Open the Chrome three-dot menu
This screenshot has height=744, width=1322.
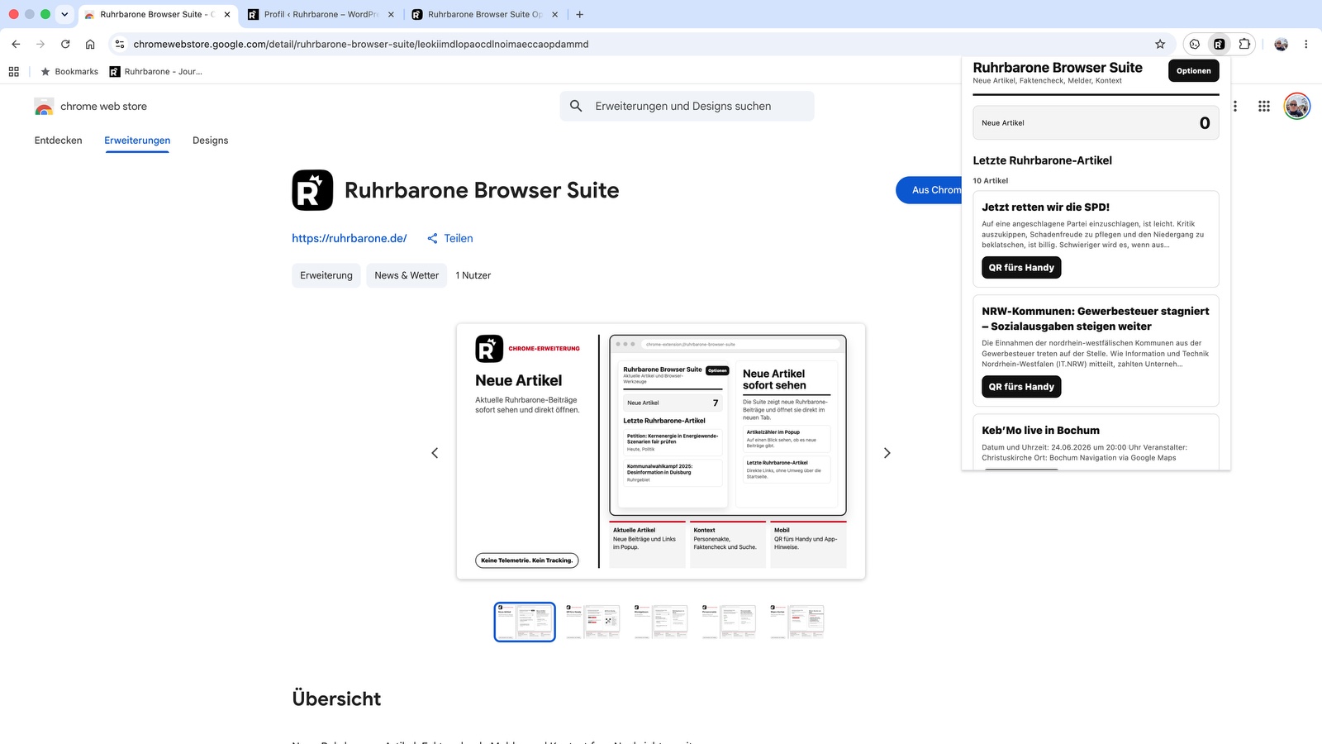(x=1306, y=44)
